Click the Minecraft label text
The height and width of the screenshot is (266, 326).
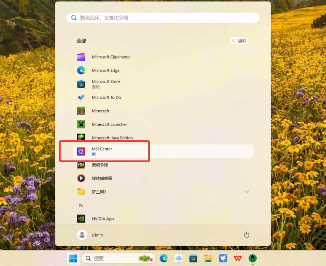click(101, 111)
